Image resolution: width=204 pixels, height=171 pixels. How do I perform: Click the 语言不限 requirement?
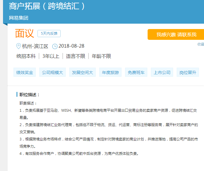[76, 56]
